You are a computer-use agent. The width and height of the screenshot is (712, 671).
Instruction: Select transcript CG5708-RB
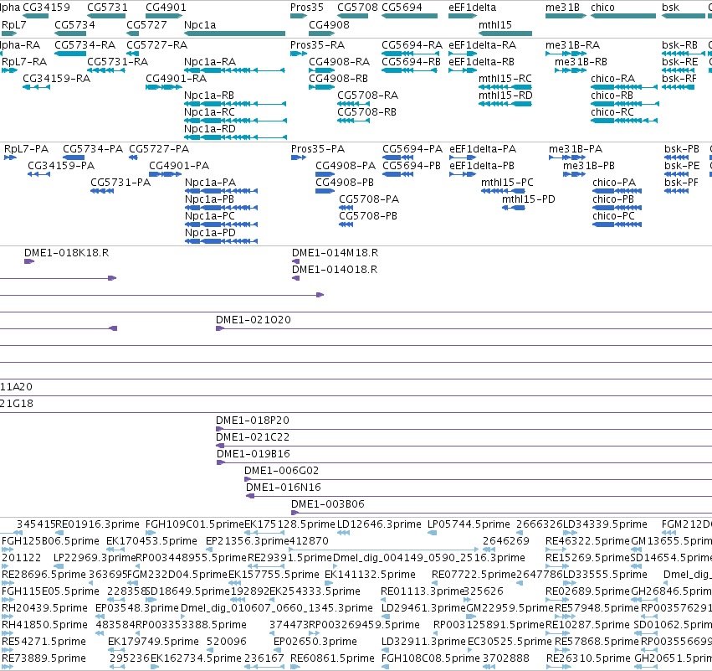point(353,121)
